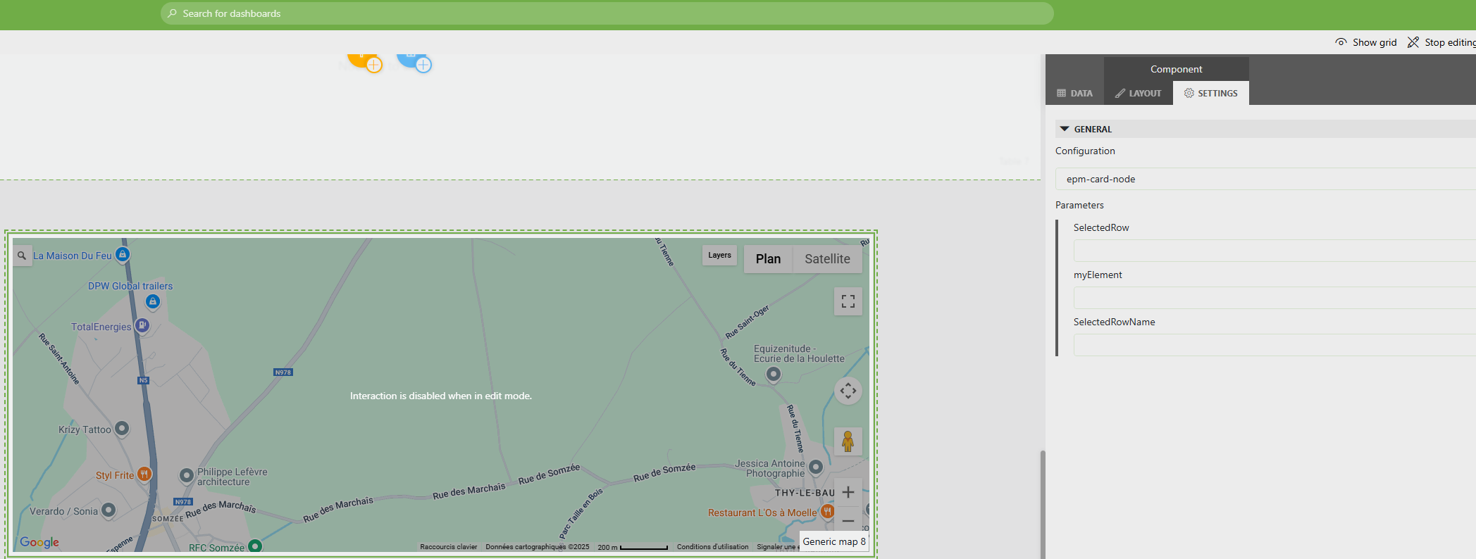The image size is (1476, 559).
Task: Click the Generic map 8 label
Action: pyautogui.click(x=834, y=541)
